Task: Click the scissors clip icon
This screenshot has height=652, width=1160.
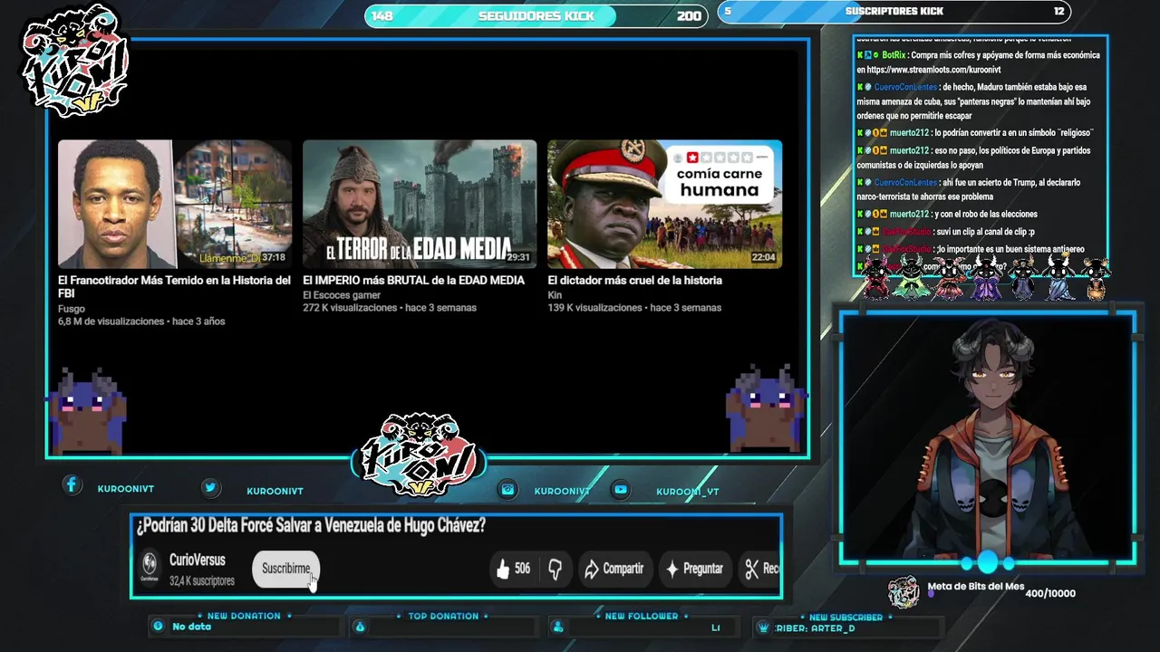Action: [752, 569]
